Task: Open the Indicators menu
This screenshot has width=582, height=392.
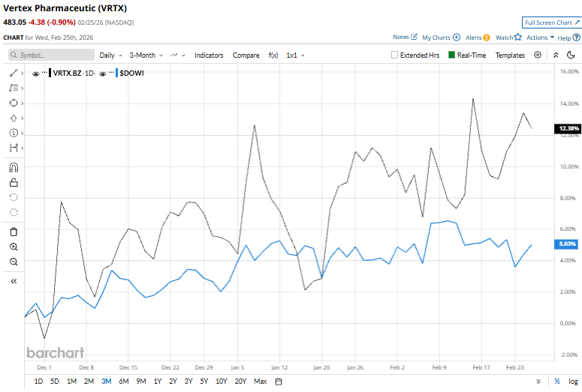Action: [209, 55]
